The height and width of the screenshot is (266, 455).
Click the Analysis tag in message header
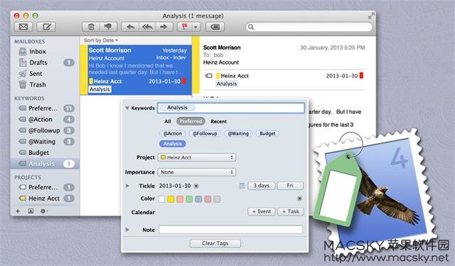(227, 84)
